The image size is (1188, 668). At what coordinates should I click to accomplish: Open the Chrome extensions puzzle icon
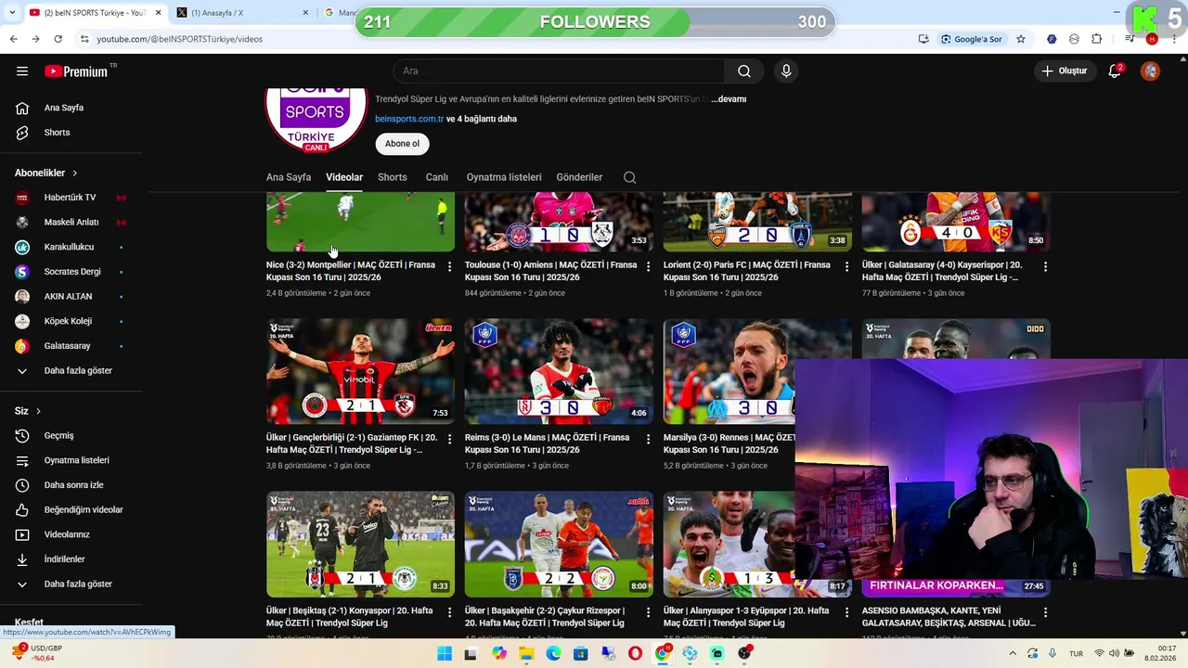(1097, 39)
